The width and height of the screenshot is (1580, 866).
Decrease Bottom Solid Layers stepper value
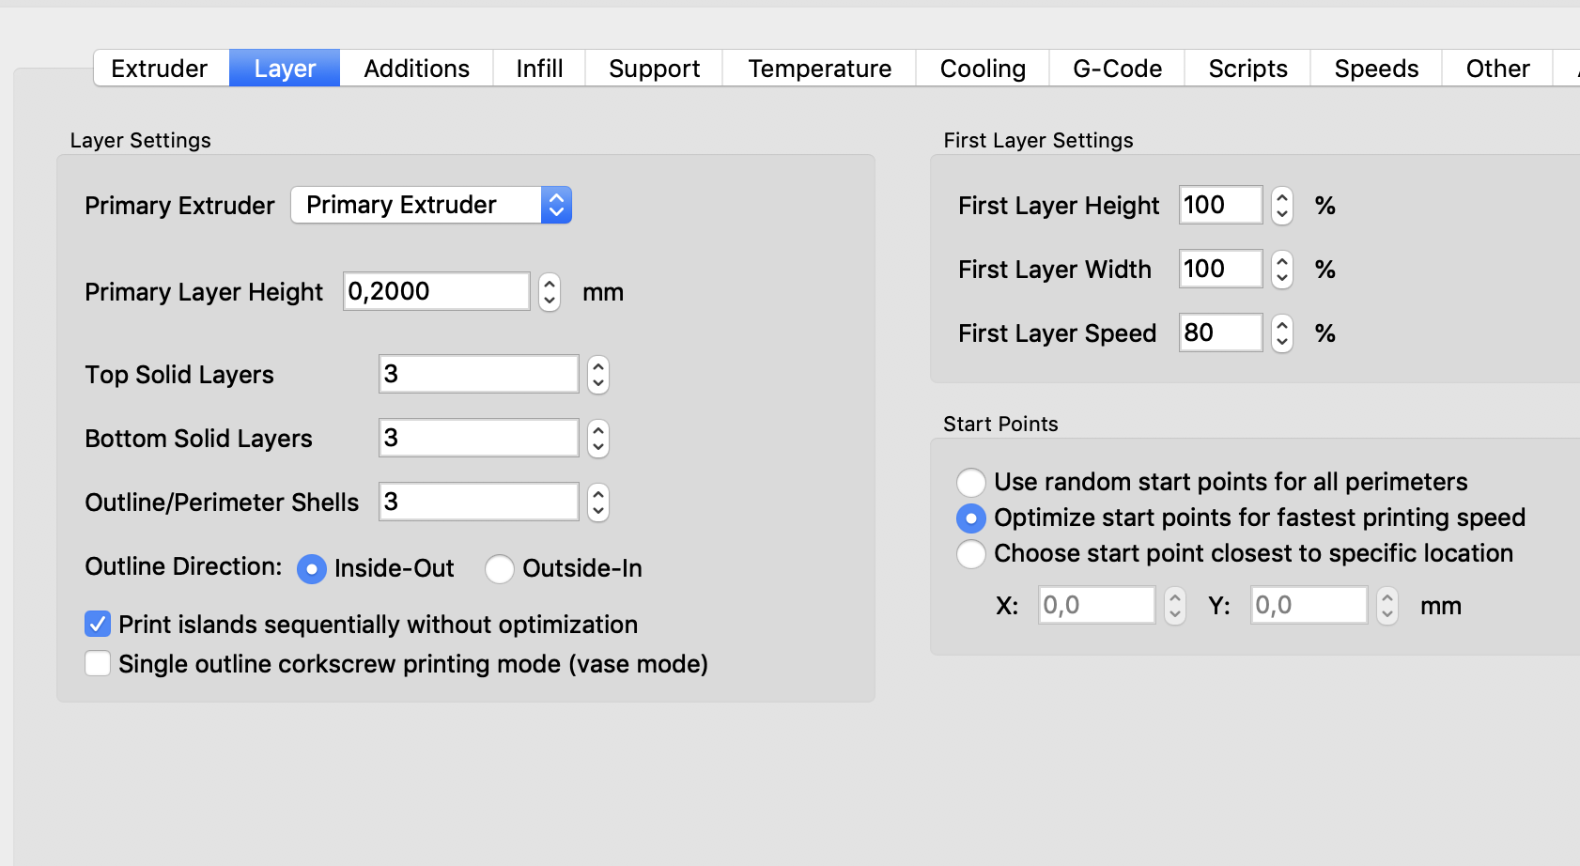tap(598, 447)
